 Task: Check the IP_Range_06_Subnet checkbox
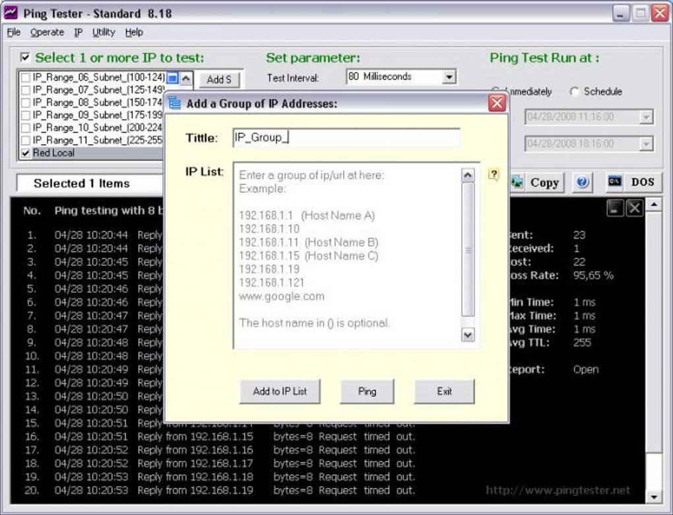click(26, 78)
